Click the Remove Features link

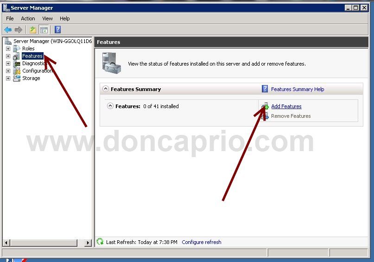(291, 116)
